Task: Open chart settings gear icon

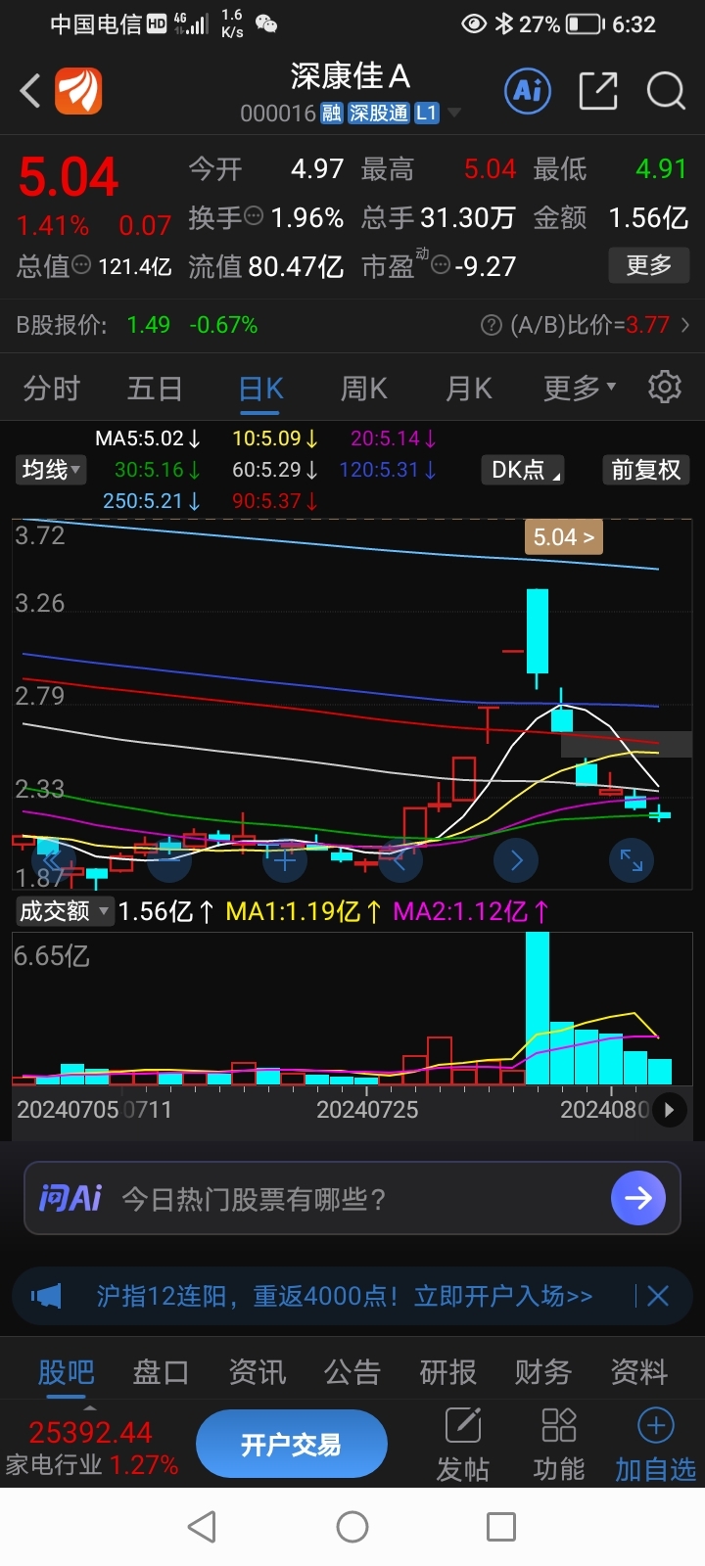Action: [x=665, y=388]
